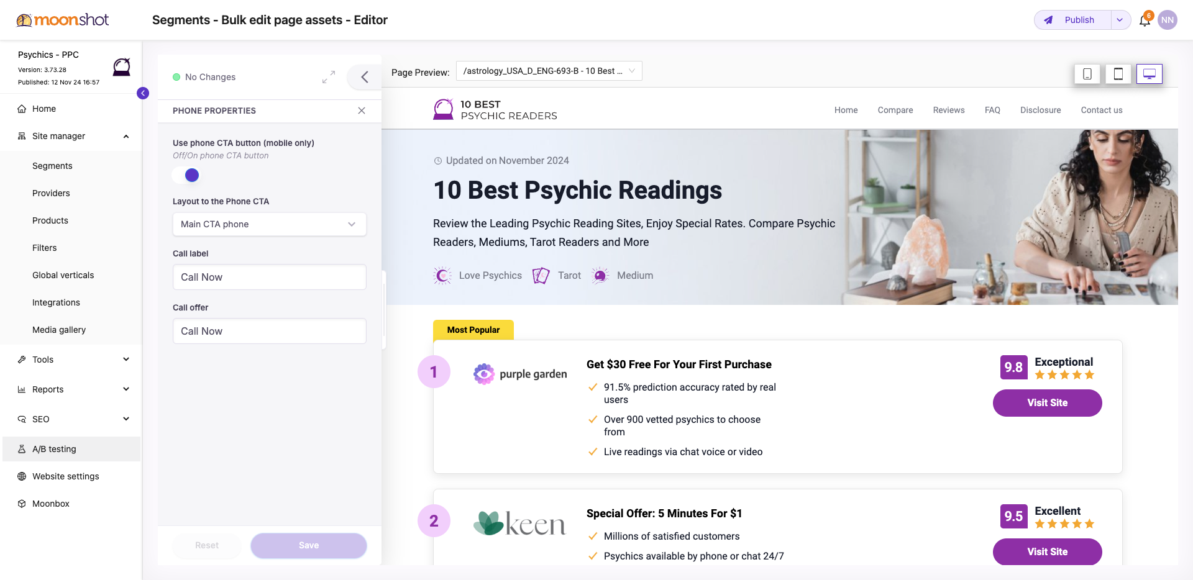
Task: Click the Publish paper plane icon
Action: click(x=1049, y=20)
